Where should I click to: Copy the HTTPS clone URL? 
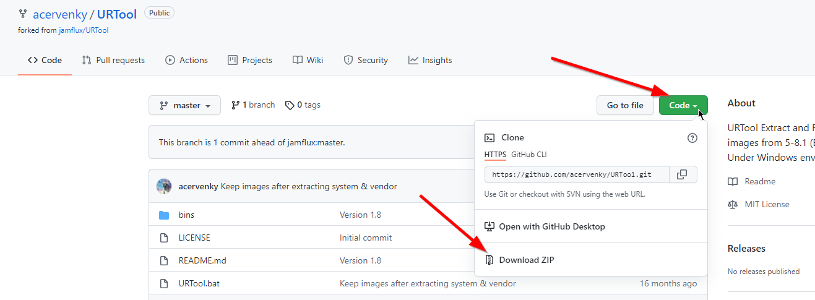pyautogui.click(x=682, y=174)
